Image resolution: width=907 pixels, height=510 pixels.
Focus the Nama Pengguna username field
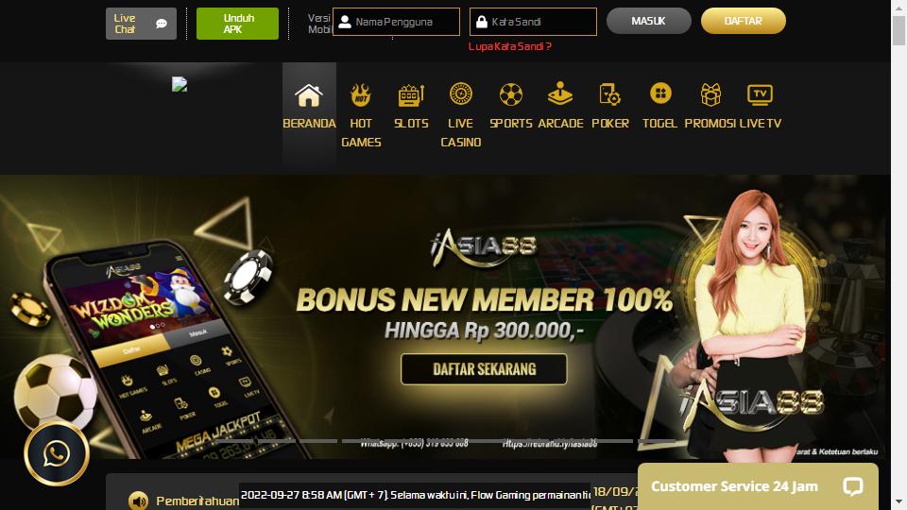coord(396,22)
